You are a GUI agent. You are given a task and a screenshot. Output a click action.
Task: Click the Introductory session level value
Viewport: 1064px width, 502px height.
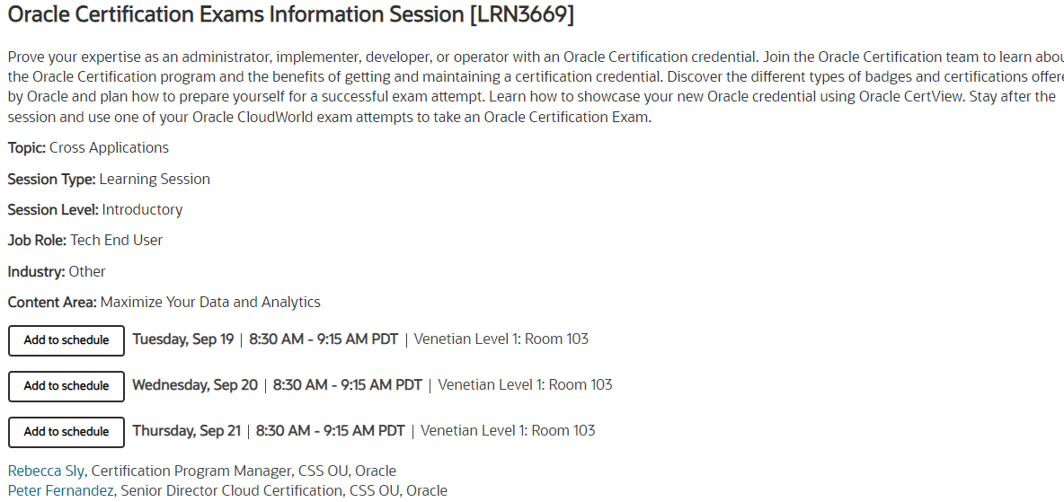(142, 209)
